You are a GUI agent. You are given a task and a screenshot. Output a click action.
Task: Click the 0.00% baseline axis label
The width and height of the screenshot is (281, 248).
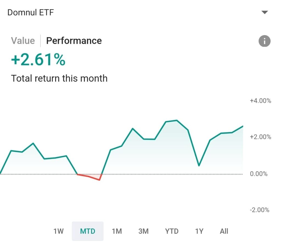click(x=258, y=174)
